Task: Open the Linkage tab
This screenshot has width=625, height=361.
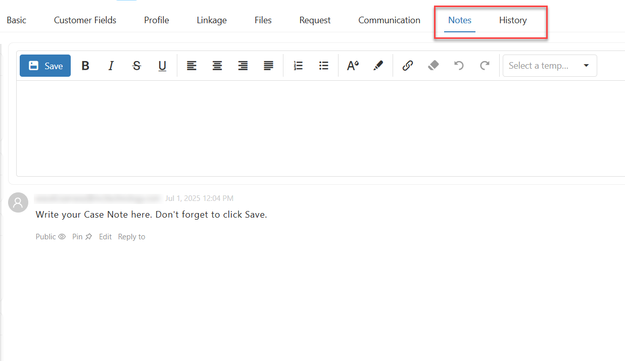Action: pos(212,20)
